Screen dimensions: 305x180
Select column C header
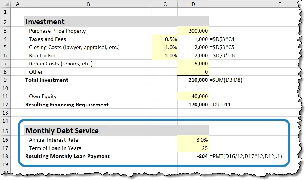coord(165,4)
